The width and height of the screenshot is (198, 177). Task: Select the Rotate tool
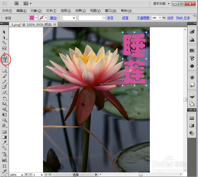pyautogui.click(x=4, y=98)
